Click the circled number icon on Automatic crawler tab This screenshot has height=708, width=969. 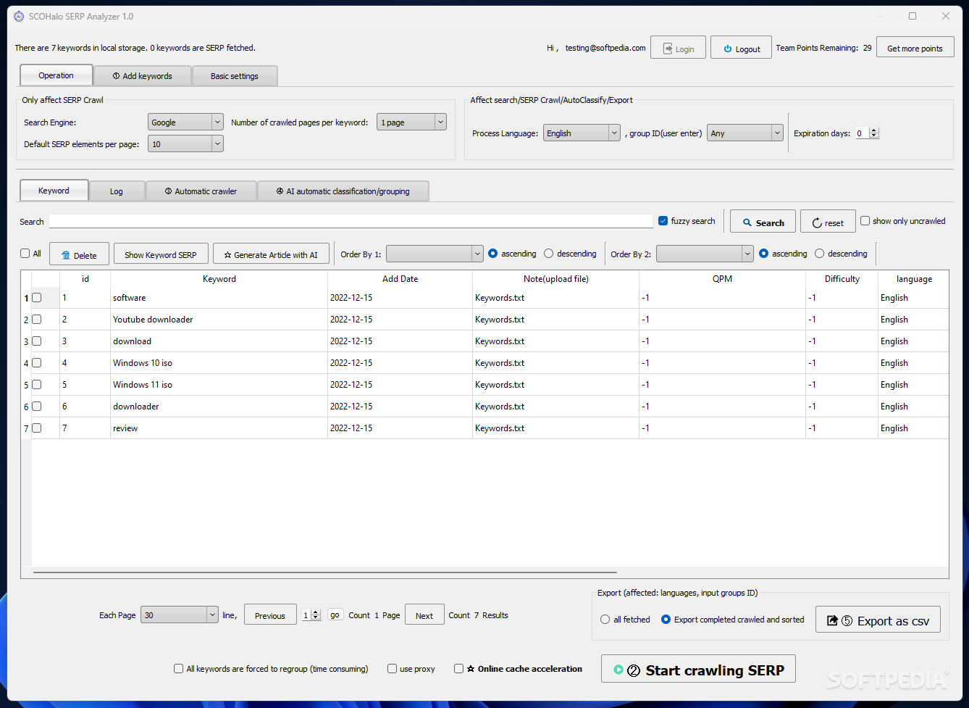[169, 191]
